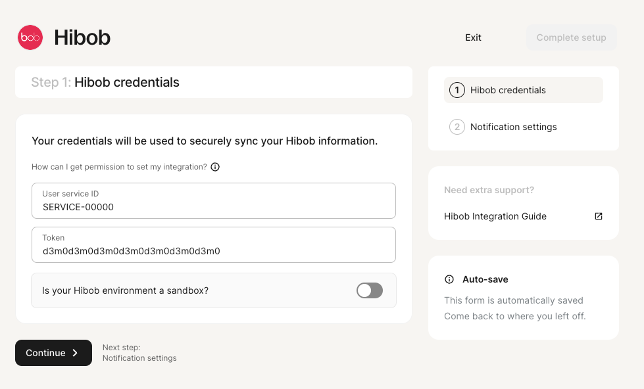Go to Notification settings step
Image resolution: width=644 pixels, height=389 pixels.
click(x=513, y=127)
